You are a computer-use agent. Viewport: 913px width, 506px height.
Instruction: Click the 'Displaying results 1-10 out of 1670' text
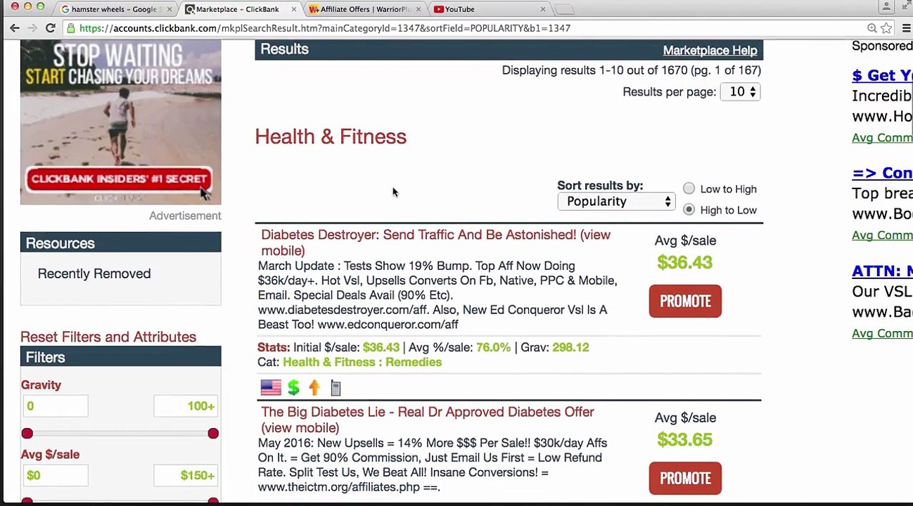pos(631,70)
